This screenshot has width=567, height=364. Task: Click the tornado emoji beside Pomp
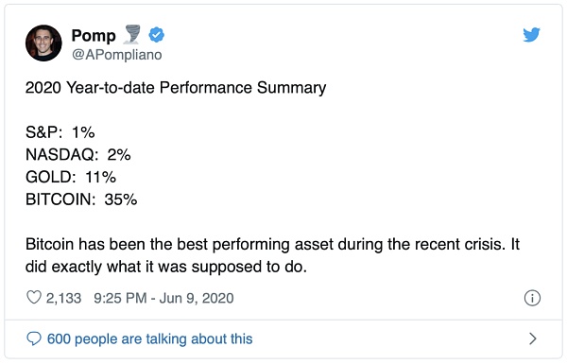[131, 35]
